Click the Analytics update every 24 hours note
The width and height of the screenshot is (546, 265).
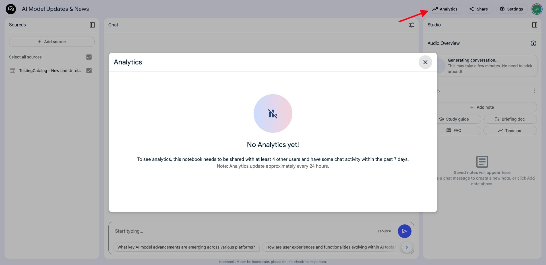point(273,166)
